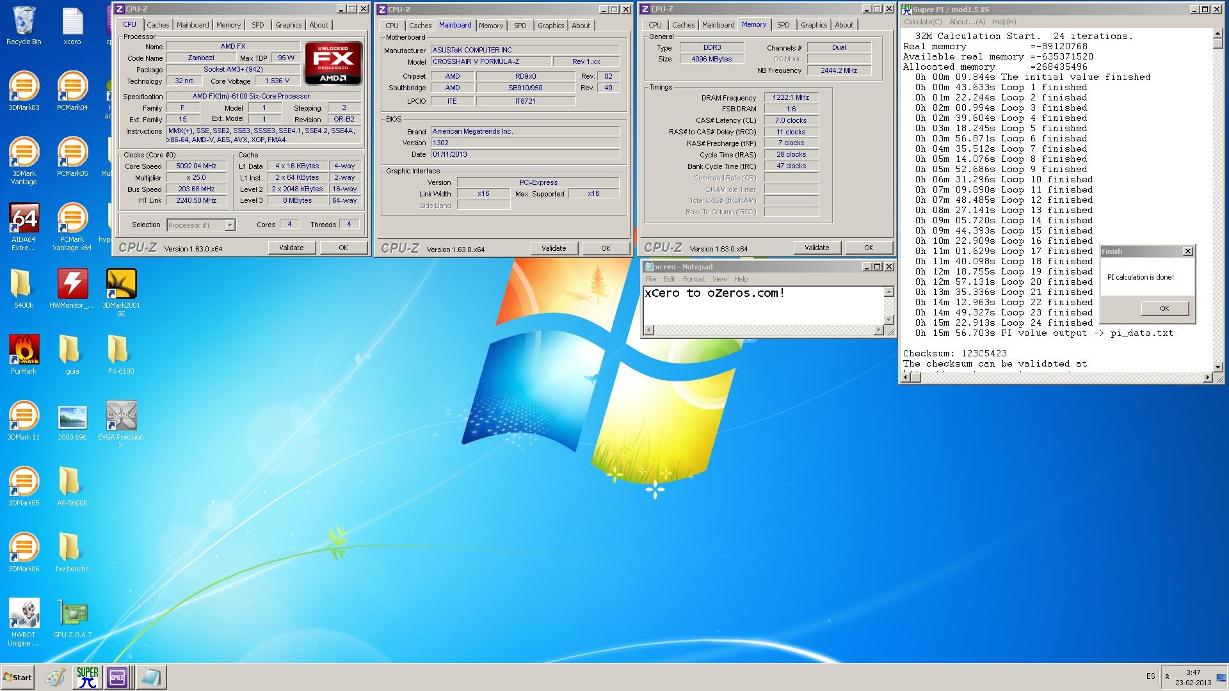Launch the PCMark05 shortcut
Image resolution: width=1229 pixels, height=691 pixels.
pyautogui.click(x=72, y=157)
